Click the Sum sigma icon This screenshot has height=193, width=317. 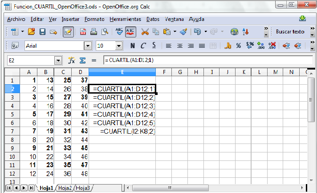pyautogui.click(x=82, y=60)
